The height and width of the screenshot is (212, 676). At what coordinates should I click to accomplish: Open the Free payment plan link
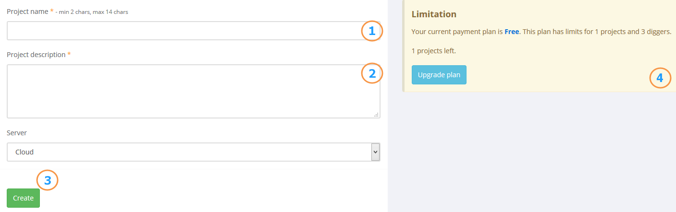pos(512,32)
